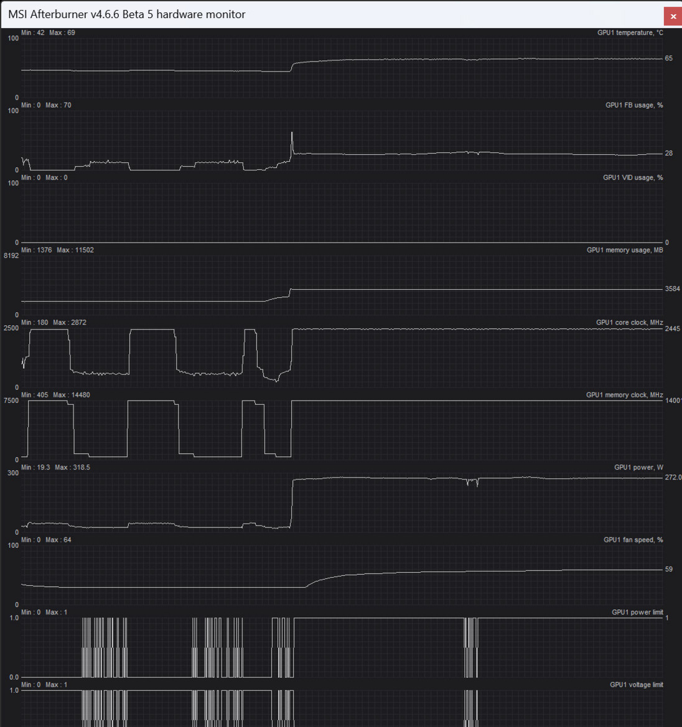Image resolution: width=682 pixels, height=727 pixels.
Task: Close the hardware monitor window
Action: pos(673,16)
